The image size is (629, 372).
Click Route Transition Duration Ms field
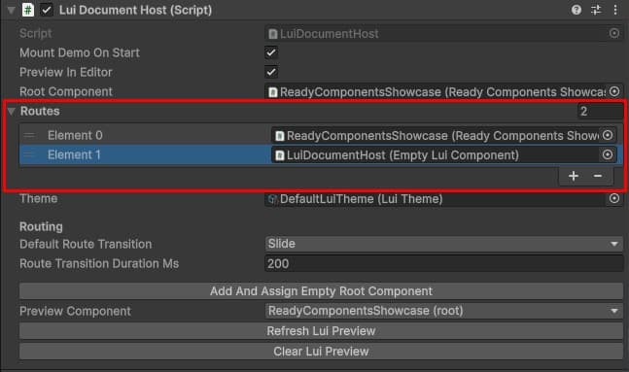[444, 264]
